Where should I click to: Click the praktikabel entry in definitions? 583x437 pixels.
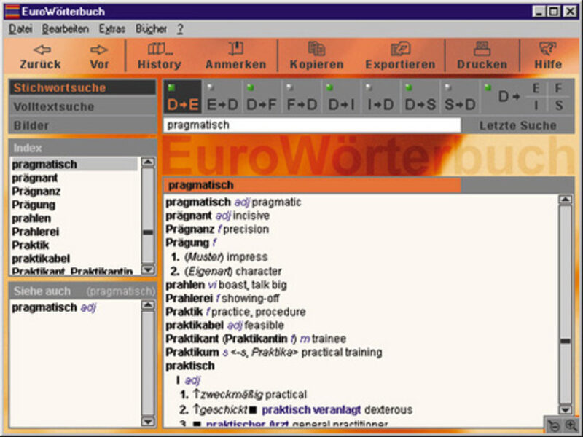(224, 326)
